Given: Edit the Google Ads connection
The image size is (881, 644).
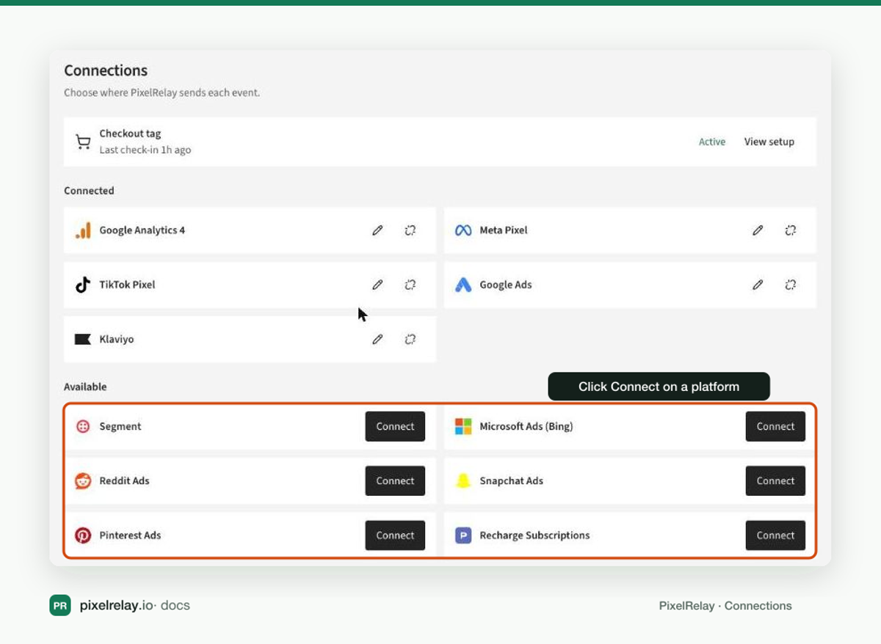Looking at the screenshot, I should click(758, 285).
